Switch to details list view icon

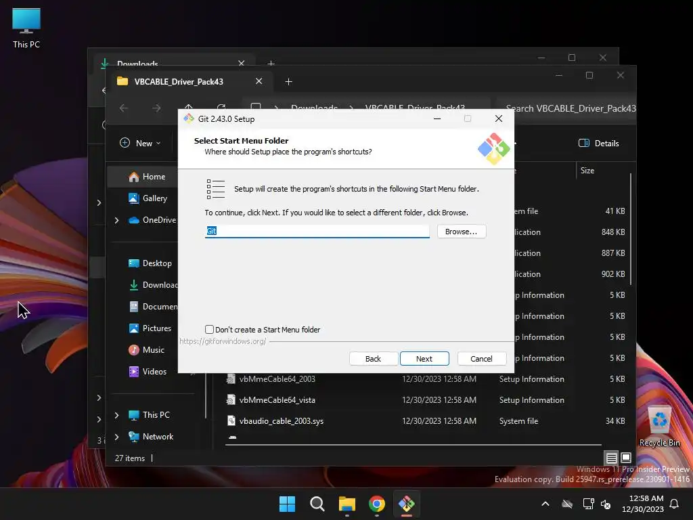[611, 458]
